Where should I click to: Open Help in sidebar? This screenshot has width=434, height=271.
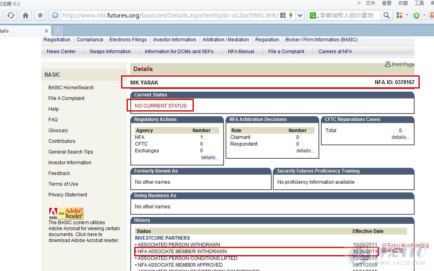click(54, 109)
